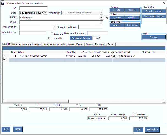Click Modifier in the Client group
This screenshot has height=135, width=167.
(132, 18)
